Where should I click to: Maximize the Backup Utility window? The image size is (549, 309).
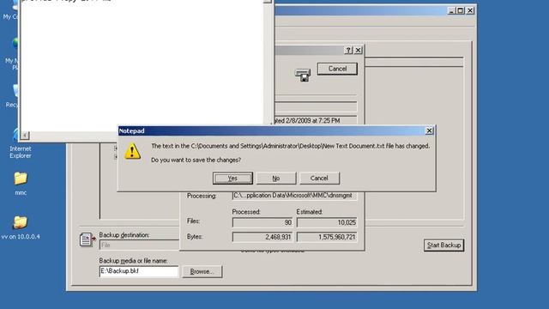tap(461, 11)
